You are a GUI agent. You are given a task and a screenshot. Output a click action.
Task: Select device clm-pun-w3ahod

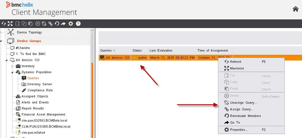pyautogui.click(x=33, y=133)
